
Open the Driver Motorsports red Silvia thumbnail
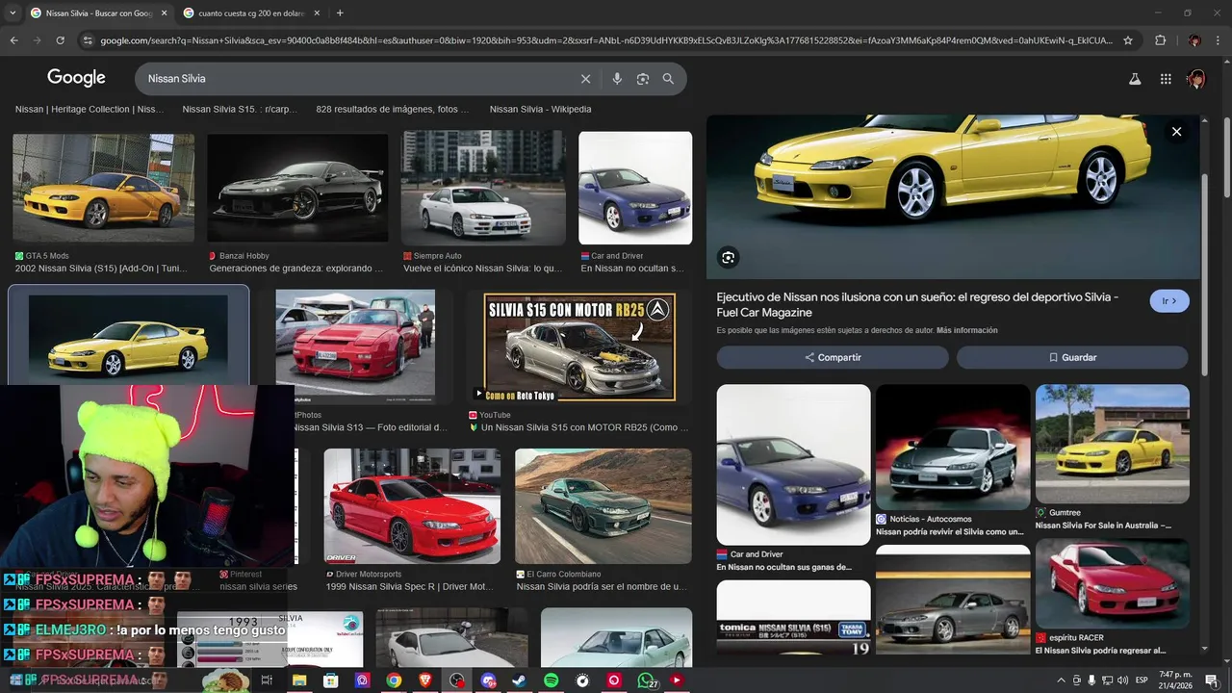412,506
